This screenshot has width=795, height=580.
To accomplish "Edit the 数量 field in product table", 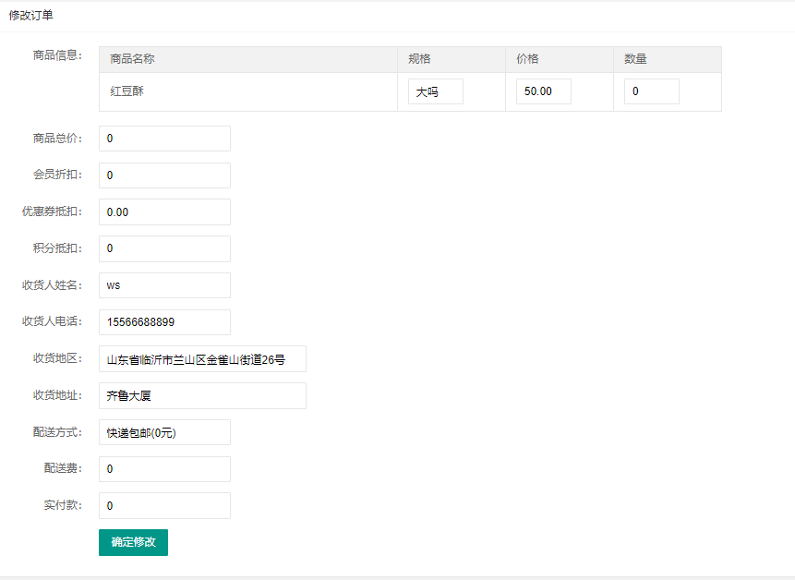I will pos(652,91).
